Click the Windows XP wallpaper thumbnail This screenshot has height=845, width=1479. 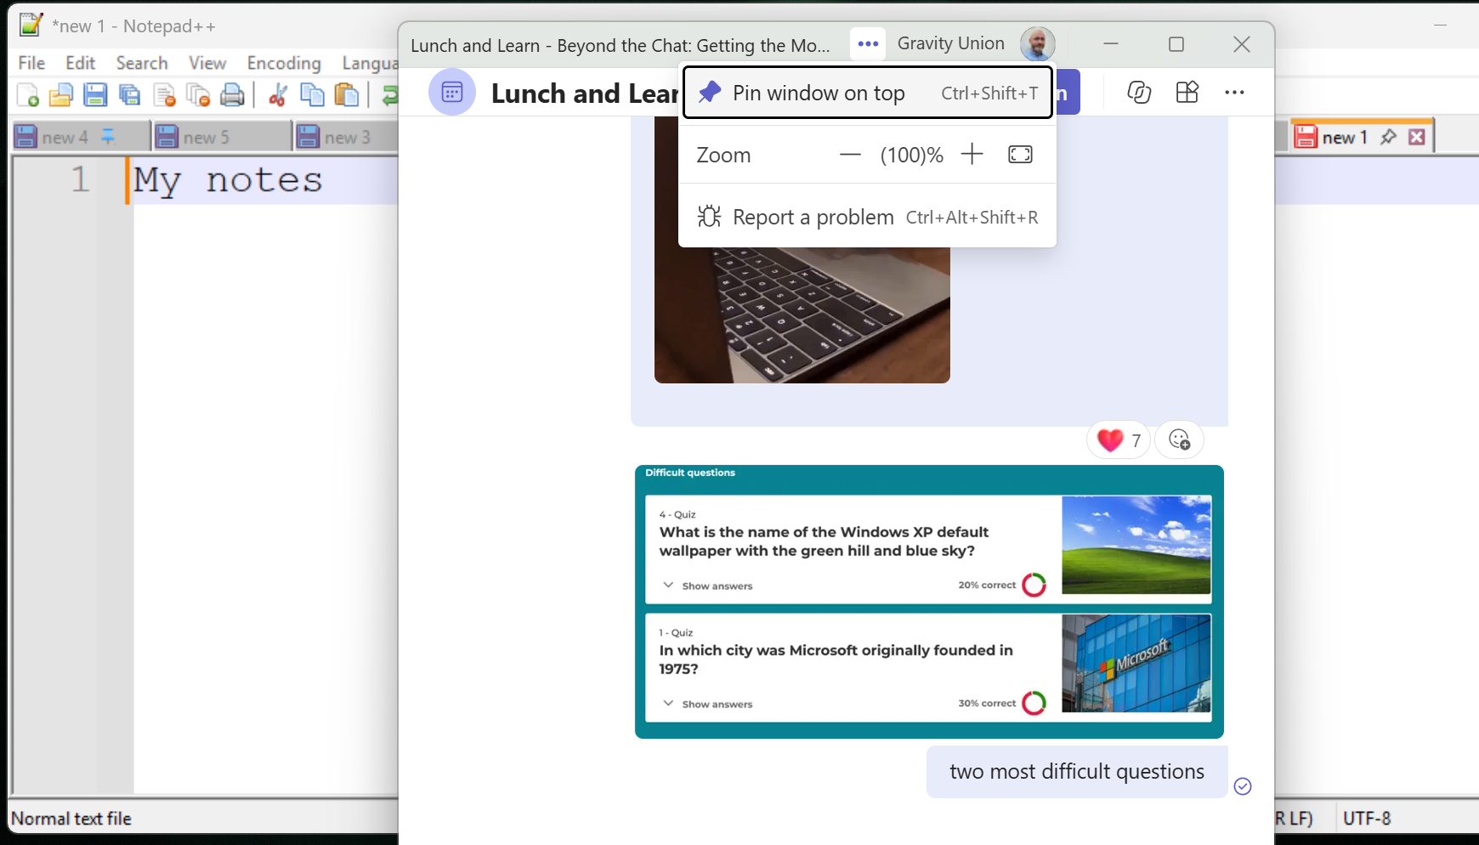pyautogui.click(x=1136, y=545)
